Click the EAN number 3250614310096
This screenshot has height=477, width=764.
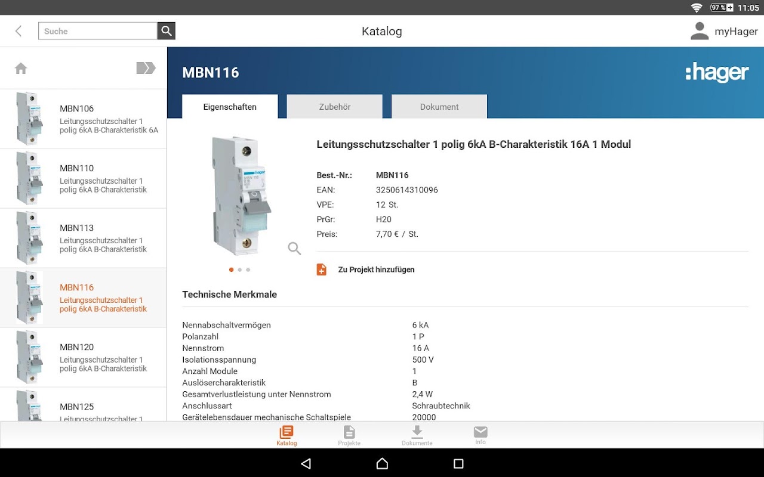click(407, 190)
